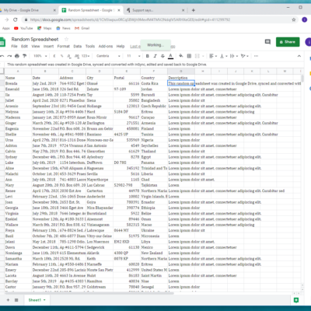Bookmark this page star icon
The width and height of the screenshot is (311, 311).
(x=294, y=19)
